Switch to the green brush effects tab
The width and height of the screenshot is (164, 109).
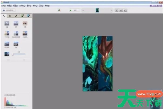[x=22, y=16]
